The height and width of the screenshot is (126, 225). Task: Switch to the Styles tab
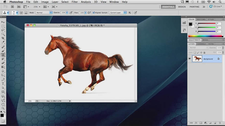(211, 19)
